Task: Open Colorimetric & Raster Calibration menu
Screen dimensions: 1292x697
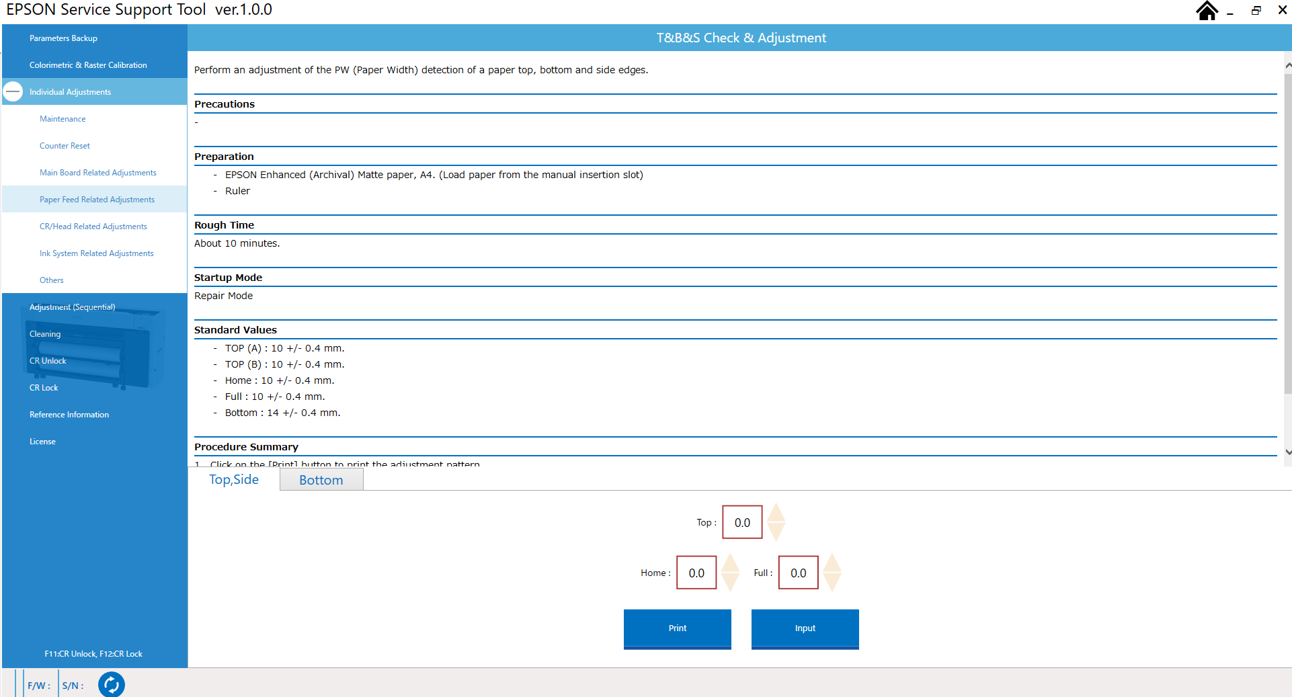Action: tap(94, 65)
